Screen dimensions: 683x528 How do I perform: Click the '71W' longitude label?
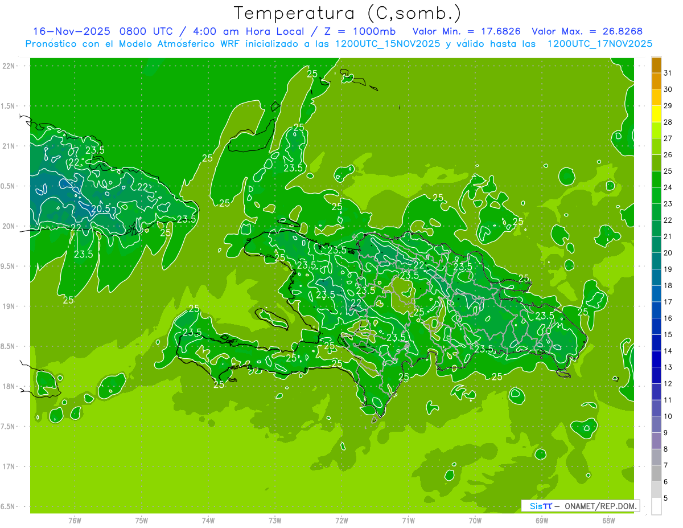408,519
